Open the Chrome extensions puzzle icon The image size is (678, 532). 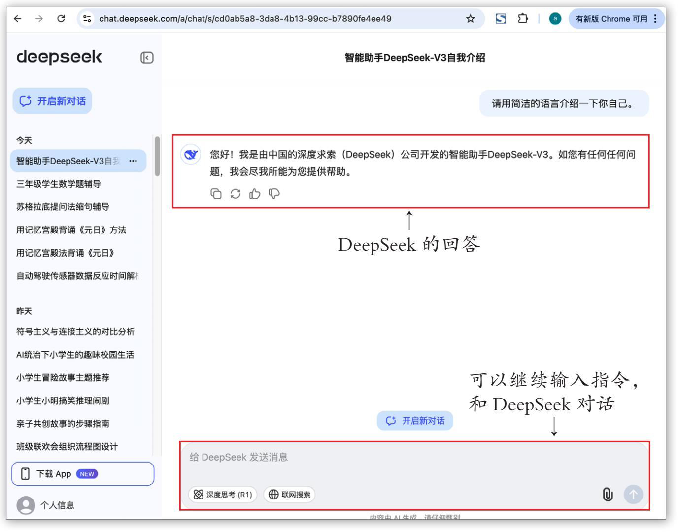pyautogui.click(x=523, y=19)
